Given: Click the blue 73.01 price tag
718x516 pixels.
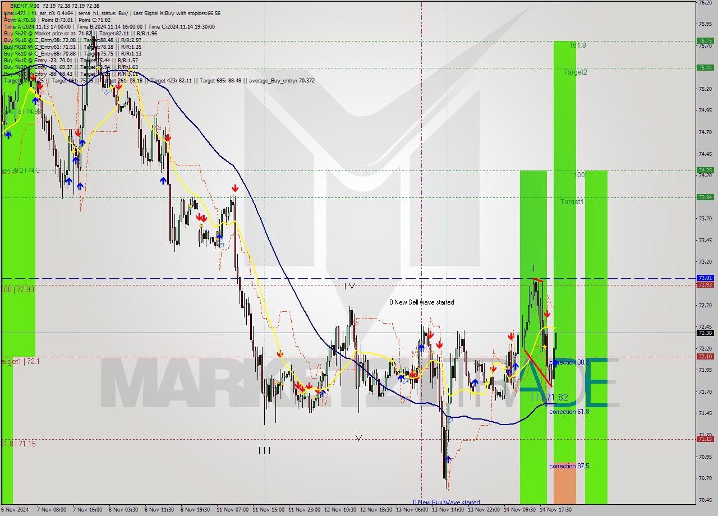Looking at the screenshot, I should click(x=705, y=278).
